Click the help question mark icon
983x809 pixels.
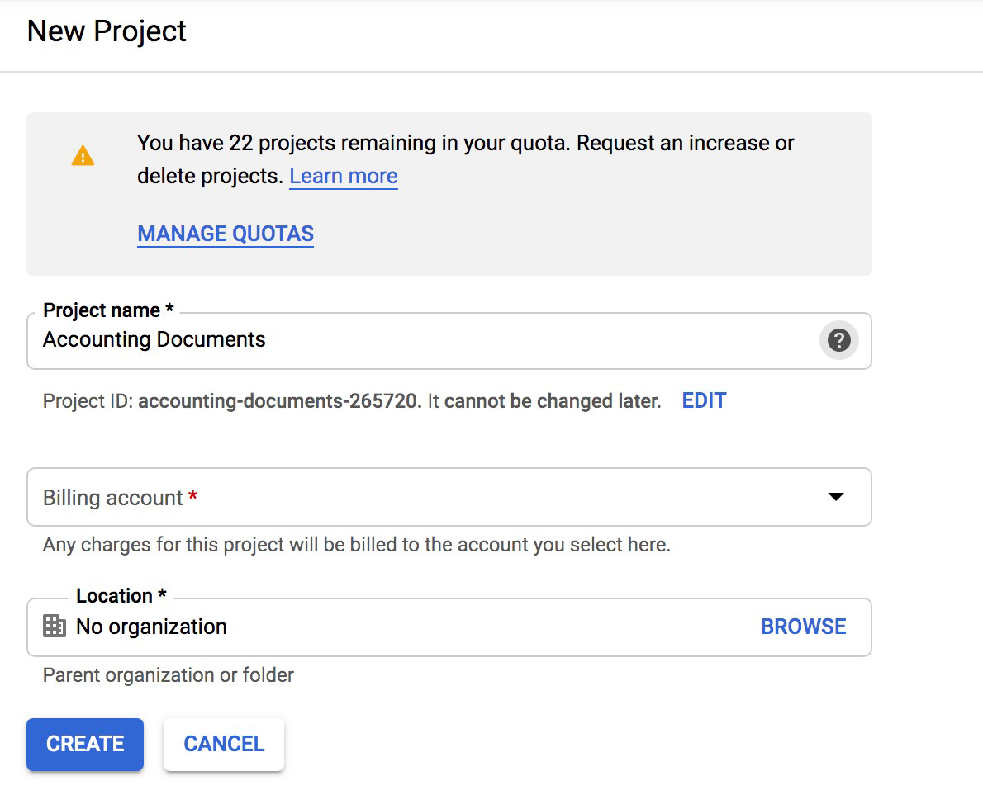(x=838, y=340)
